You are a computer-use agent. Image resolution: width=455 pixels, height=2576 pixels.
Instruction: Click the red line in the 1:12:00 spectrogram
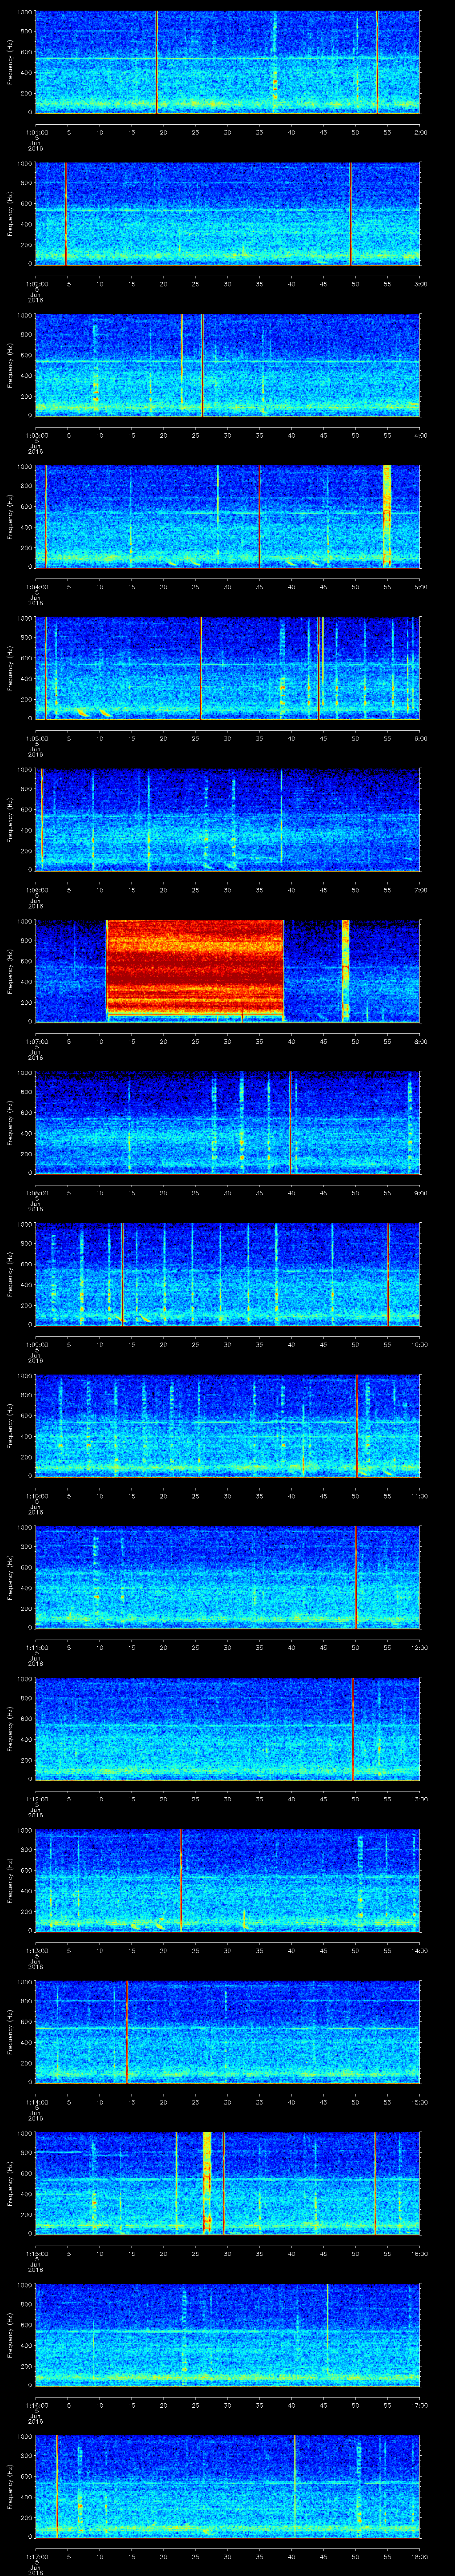tap(353, 1728)
